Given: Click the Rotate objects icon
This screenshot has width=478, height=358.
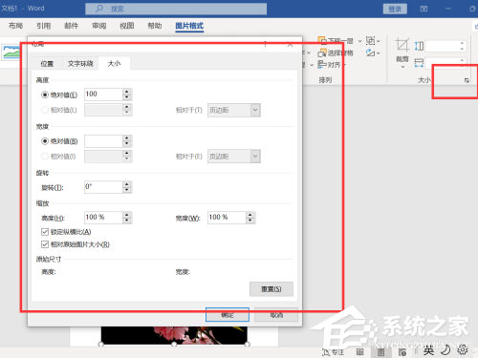Looking at the screenshot, I should coord(370,53).
